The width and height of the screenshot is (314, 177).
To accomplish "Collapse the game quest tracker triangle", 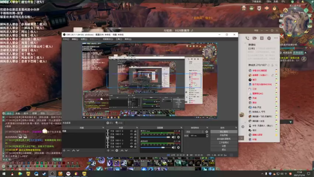I will tap(306, 53).
